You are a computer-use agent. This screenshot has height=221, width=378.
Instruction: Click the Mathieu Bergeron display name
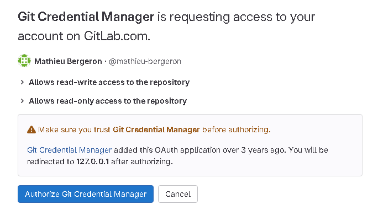68,61
